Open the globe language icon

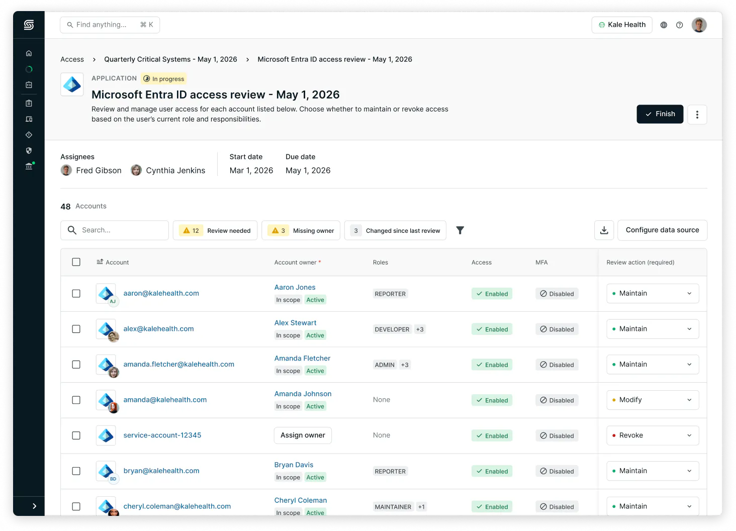point(664,25)
